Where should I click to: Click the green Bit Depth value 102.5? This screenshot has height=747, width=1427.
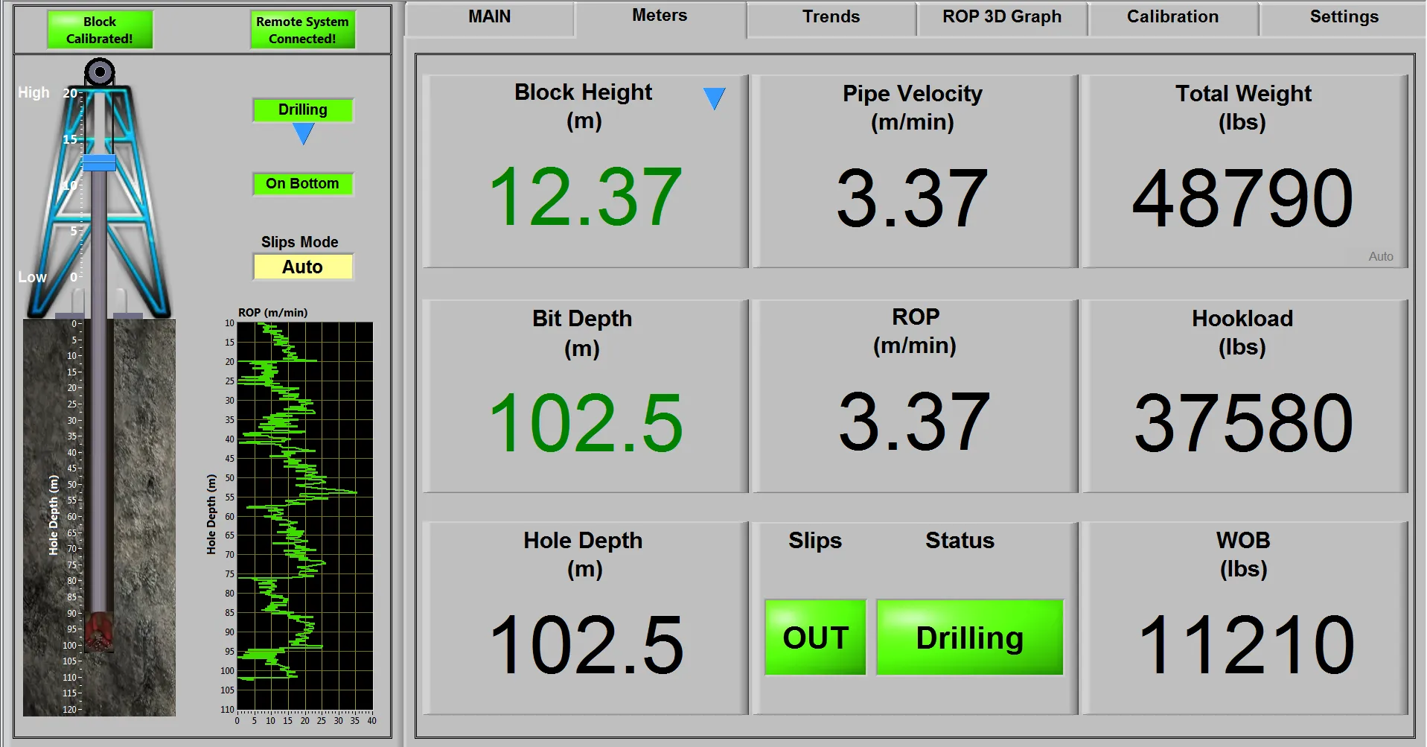[x=585, y=423]
